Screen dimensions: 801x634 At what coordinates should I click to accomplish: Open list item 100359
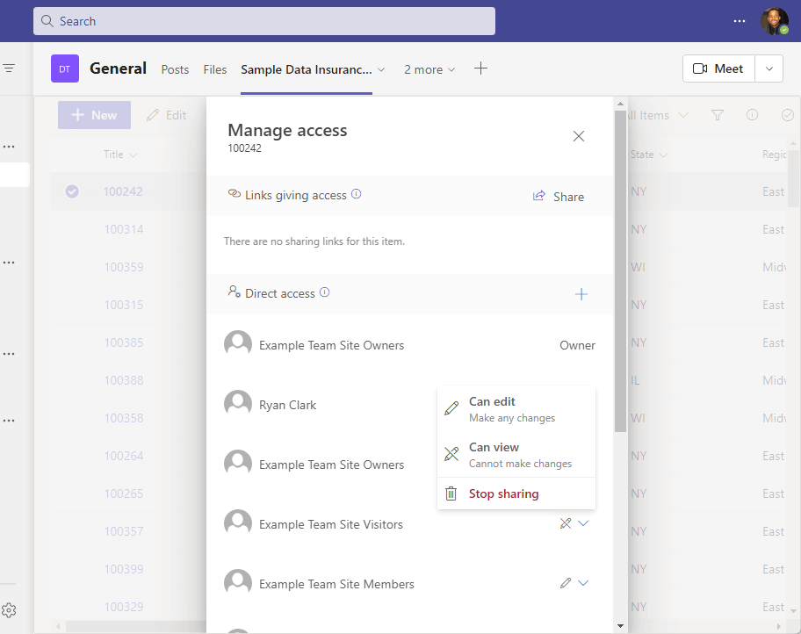click(x=124, y=267)
